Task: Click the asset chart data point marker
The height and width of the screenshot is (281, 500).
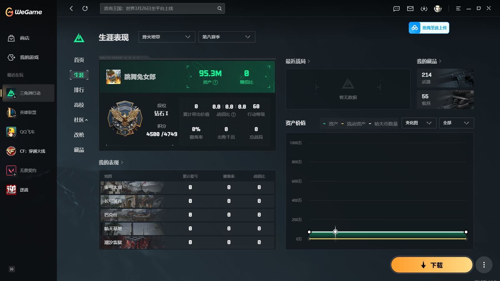Action: (x=335, y=232)
